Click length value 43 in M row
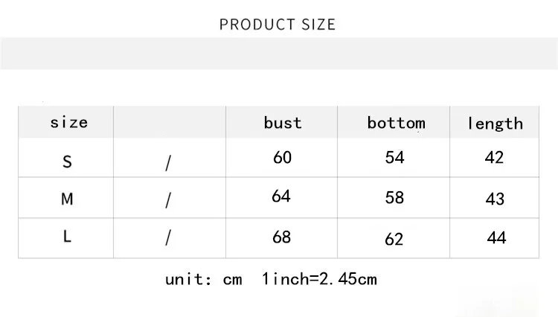The height and width of the screenshot is (317, 558). point(495,199)
